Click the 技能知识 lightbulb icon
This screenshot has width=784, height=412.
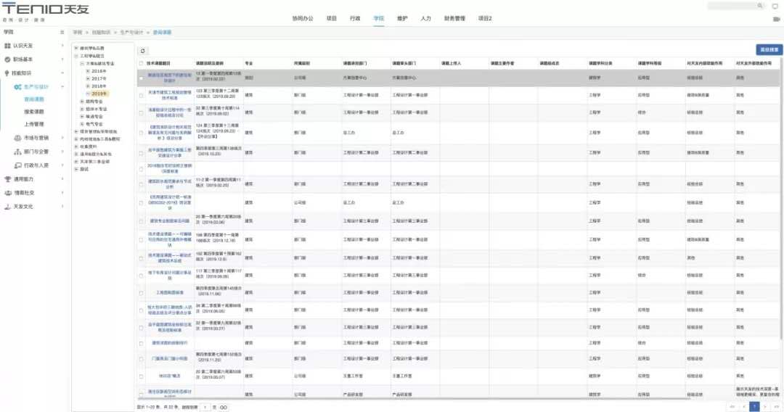7,73
